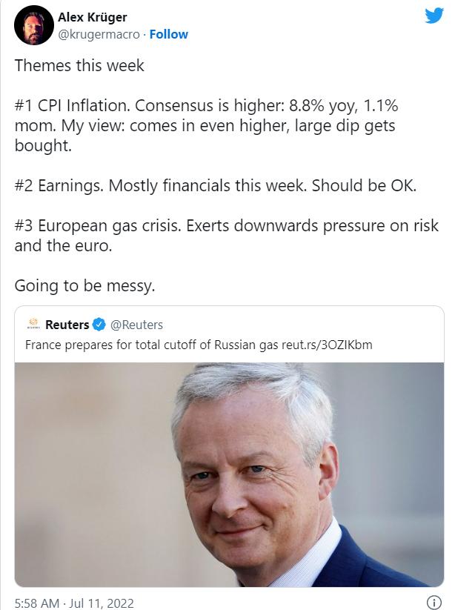Click the Twitter bird logo
The image size is (455, 610).
(x=434, y=16)
